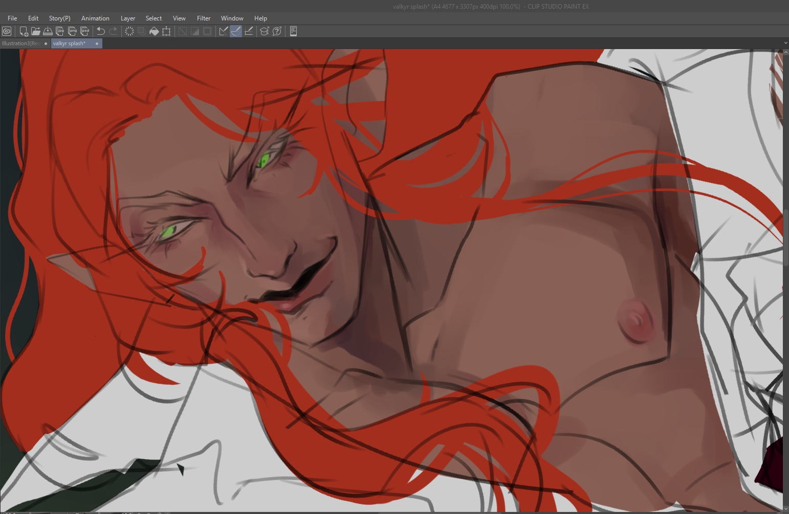This screenshot has width=789, height=514.
Task: Switch to the Illustration3 canvas tab
Action: (21, 43)
